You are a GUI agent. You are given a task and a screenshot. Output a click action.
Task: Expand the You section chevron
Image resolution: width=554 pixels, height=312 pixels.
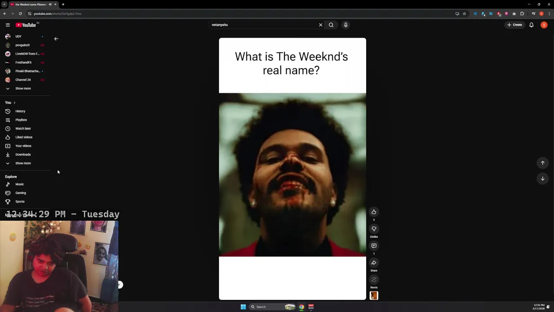14,103
